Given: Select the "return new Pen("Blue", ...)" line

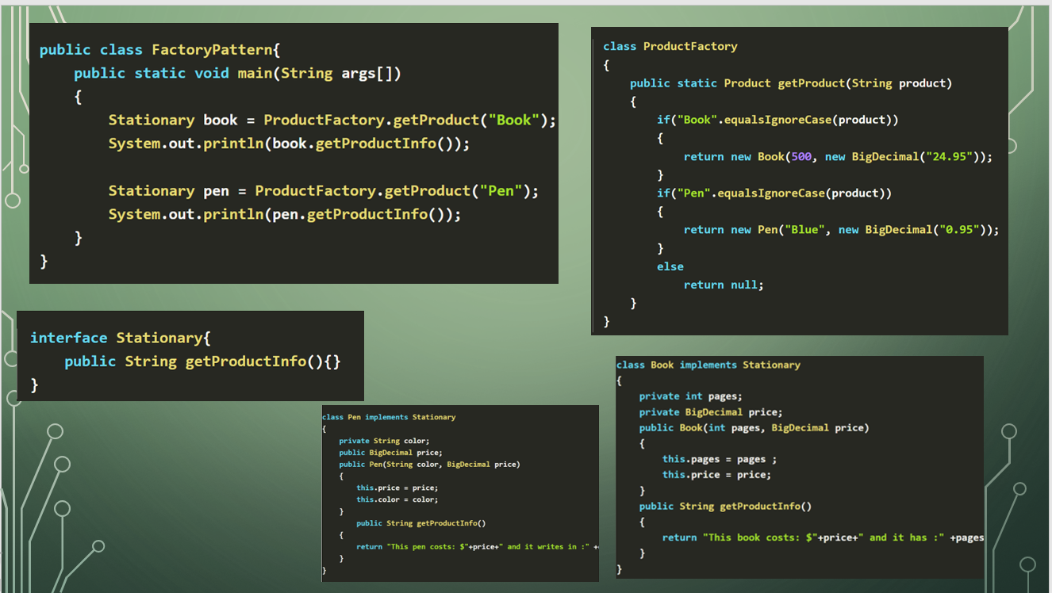Looking at the screenshot, I should pos(841,230).
